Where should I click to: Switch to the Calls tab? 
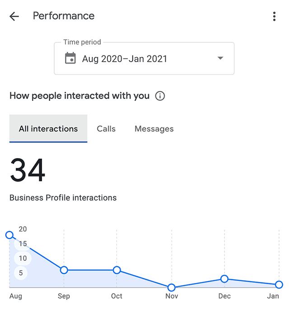pyautogui.click(x=106, y=129)
